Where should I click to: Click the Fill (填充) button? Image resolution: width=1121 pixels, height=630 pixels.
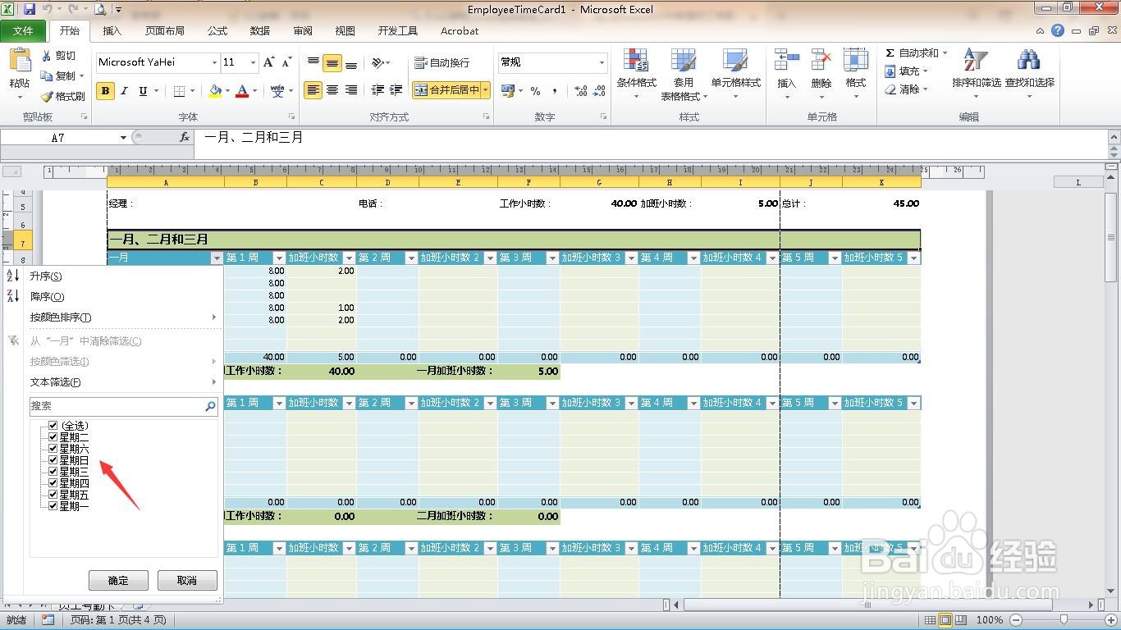(x=906, y=71)
